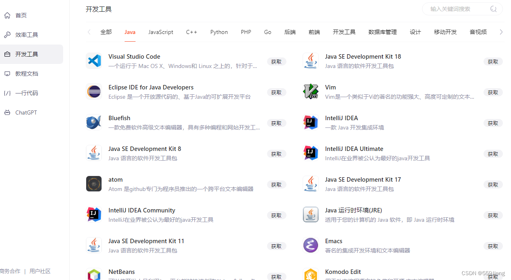
Task: Switch to the Python tab
Action: (x=219, y=32)
